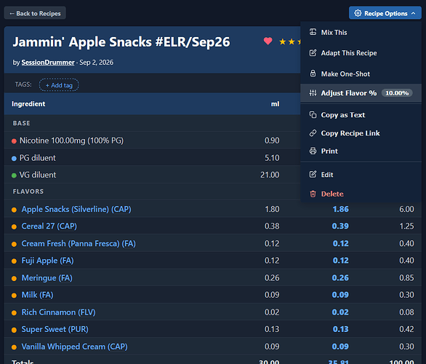Click the Make One-Shot lock icon
426x364 pixels.
[313, 74]
